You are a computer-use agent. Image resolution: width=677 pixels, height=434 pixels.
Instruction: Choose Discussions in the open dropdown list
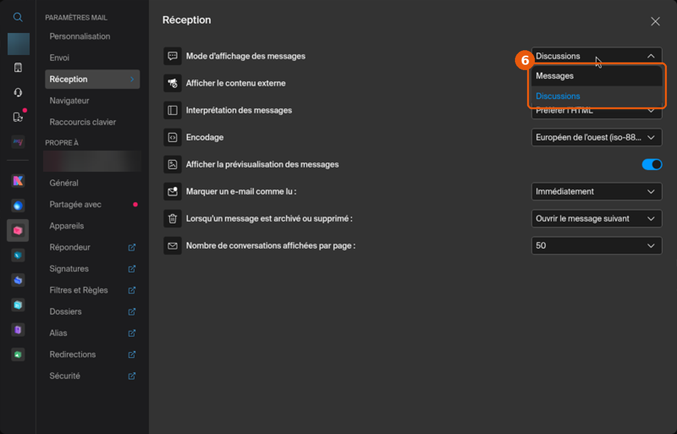point(597,96)
